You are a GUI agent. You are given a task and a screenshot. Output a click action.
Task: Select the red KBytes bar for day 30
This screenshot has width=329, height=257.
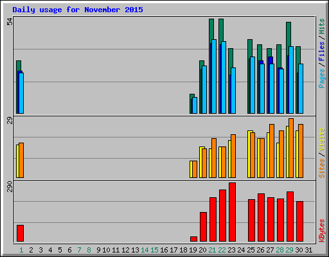[299, 221]
